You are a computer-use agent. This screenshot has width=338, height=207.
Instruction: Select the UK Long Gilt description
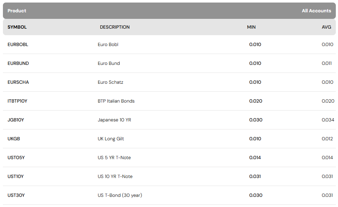(x=111, y=139)
